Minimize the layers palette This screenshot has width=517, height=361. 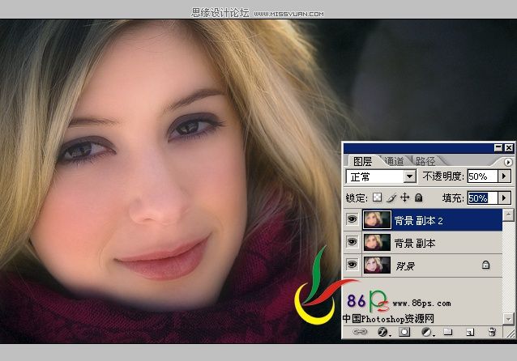click(498, 147)
